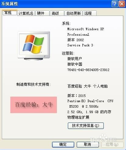Open the 硬件 tab

(42, 13)
